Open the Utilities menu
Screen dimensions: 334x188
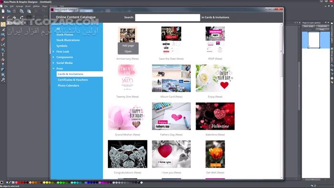tap(36, 6)
